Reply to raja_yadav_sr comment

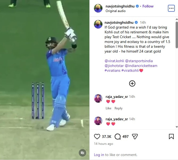click(x=118, y=108)
